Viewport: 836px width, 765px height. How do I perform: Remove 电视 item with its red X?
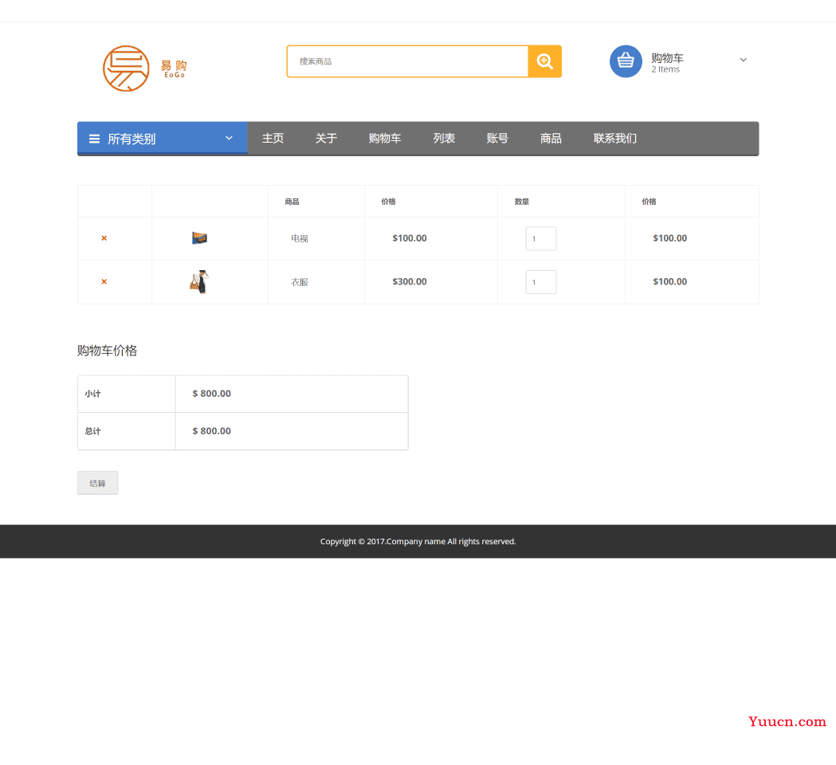pos(104,238)
